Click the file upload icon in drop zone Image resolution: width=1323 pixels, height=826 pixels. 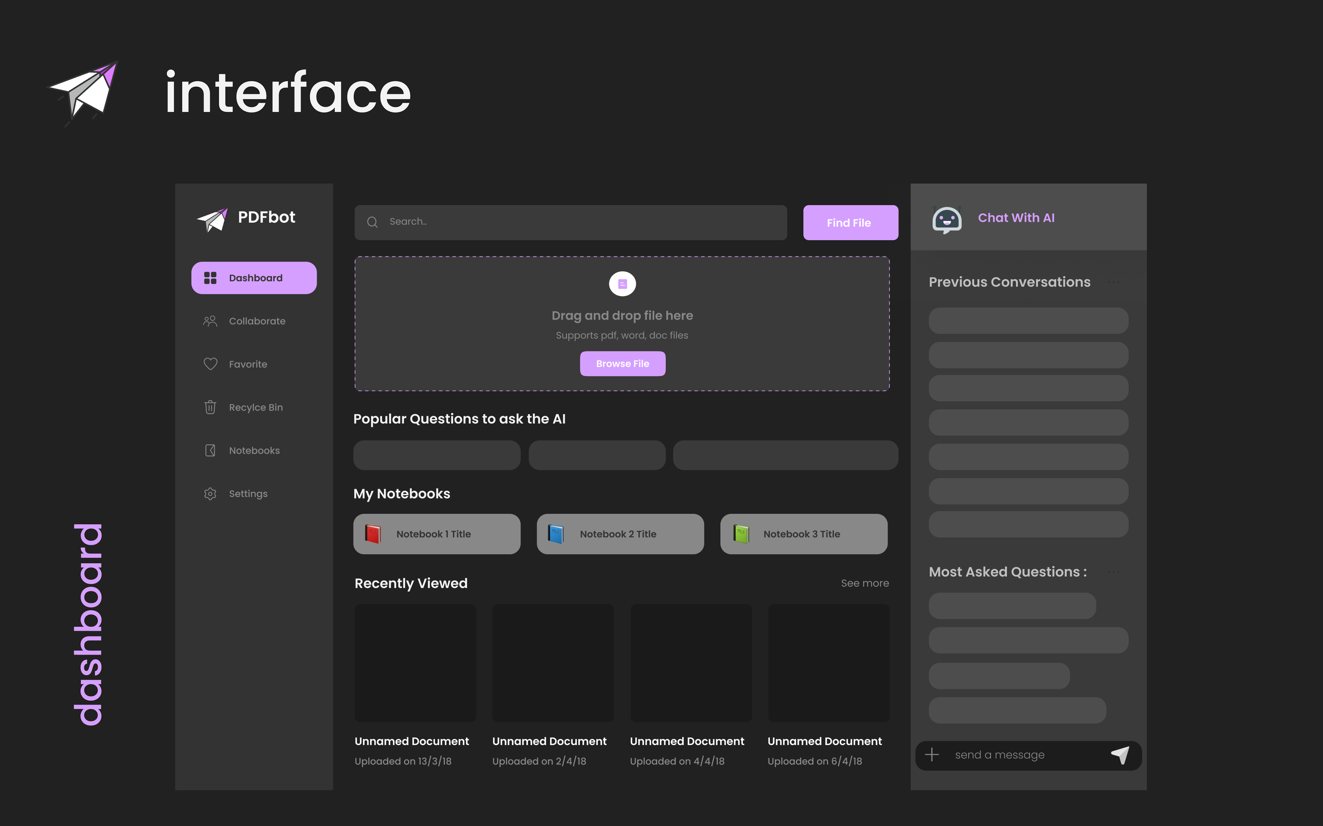click(x=622, y=284)
